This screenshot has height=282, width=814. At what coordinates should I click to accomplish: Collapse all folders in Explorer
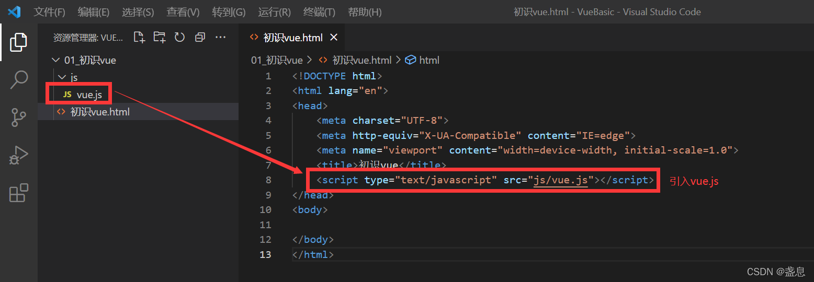coord(200,37)
